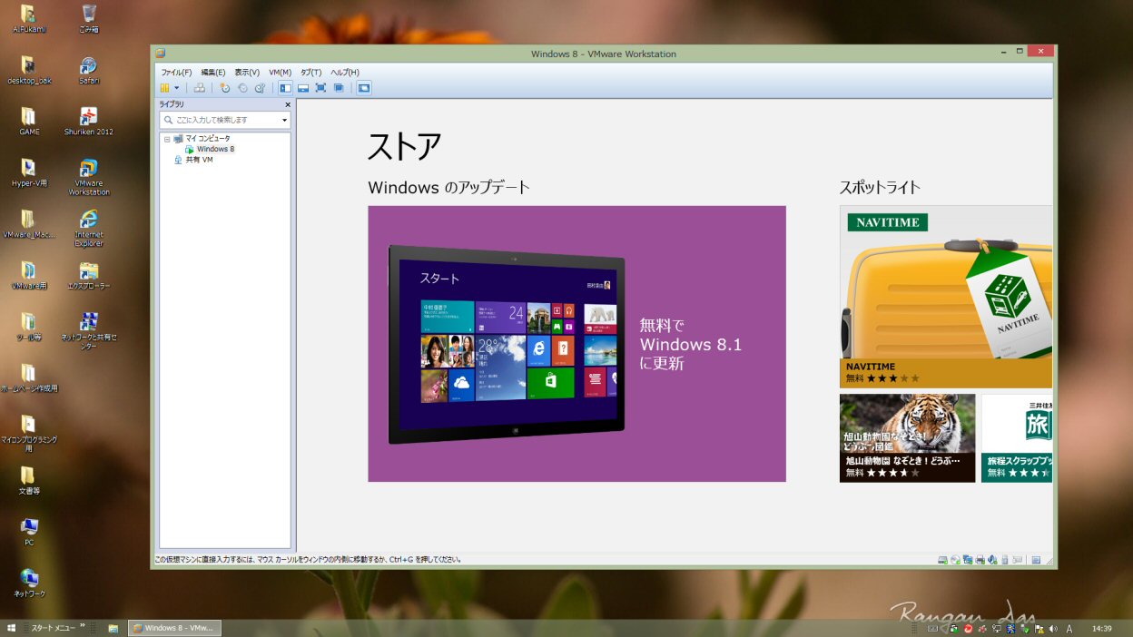Screen dimensions: 1133x637
Task: Select the Windows 8 virtual machine
Action: 215,149
